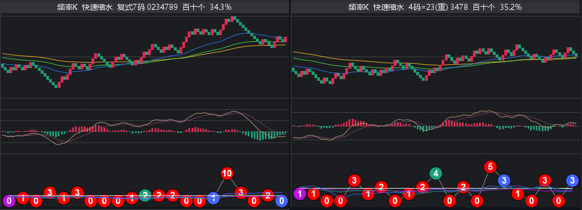Select the red 5 marker in right panel

point(490,167)
